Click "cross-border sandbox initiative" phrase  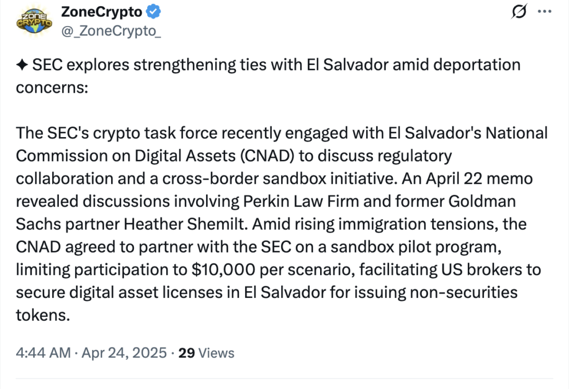click(x=279, y=178)
